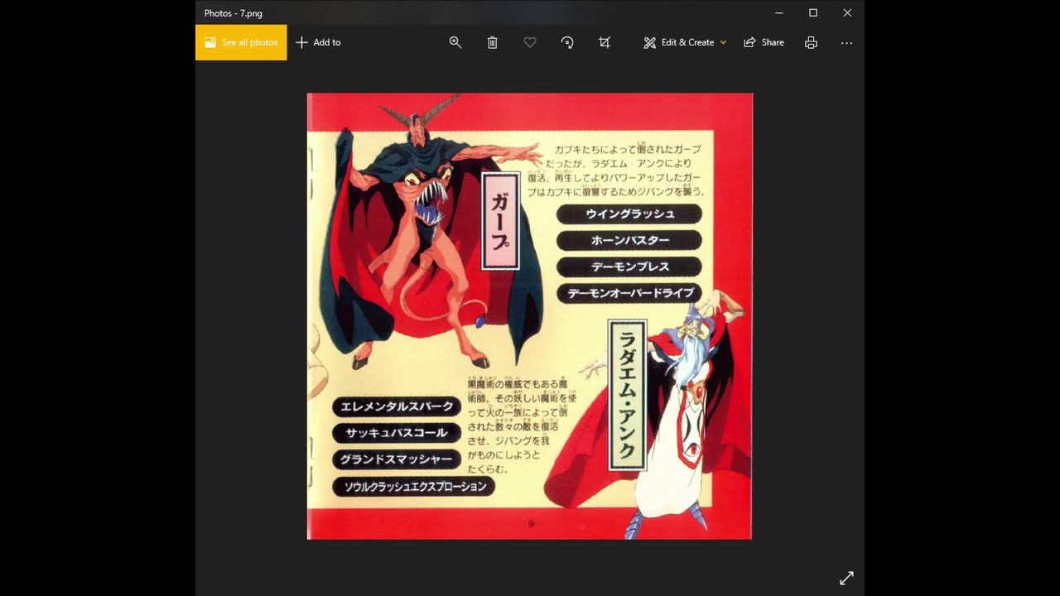The width and height of the screenshot is (1060, 596).
Task: Rotate the photo clockwise
Action: pyautogui.click(x=567, y=42)
